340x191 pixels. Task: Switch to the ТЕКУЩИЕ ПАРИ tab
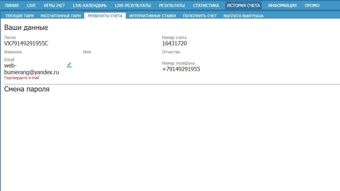[19, 16]
